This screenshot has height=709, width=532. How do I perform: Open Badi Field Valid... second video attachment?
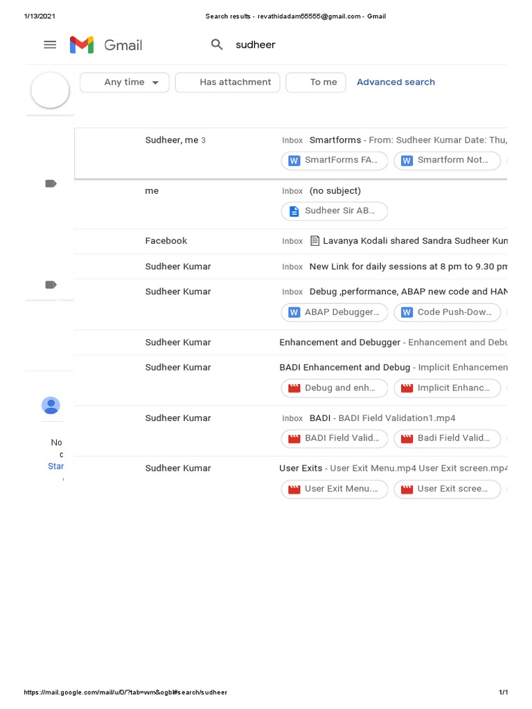click(447, 438)
